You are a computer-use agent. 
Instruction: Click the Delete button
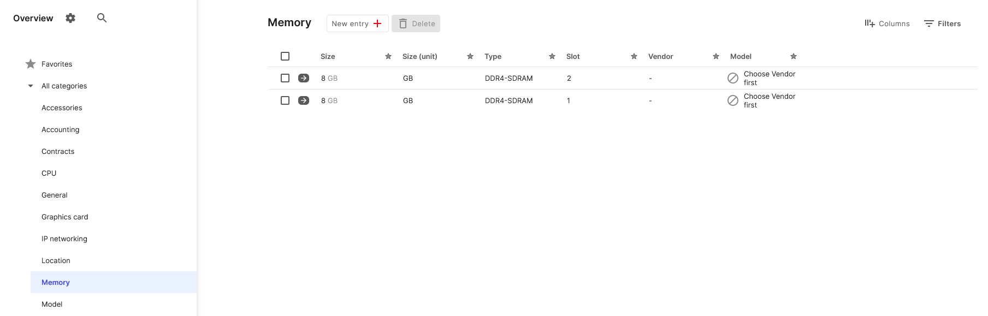pos(416,23)
